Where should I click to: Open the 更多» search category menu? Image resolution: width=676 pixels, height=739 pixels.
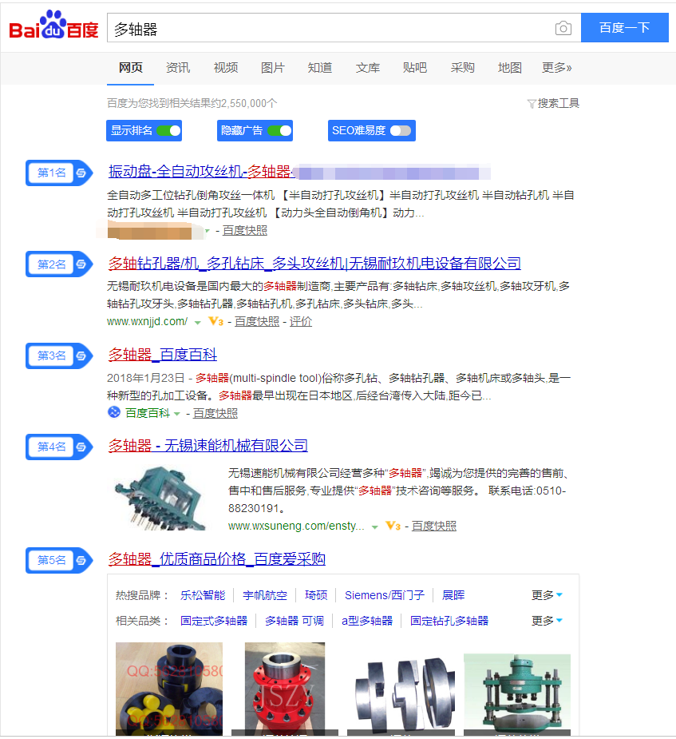pyautogui.click(x=556, y=68)
